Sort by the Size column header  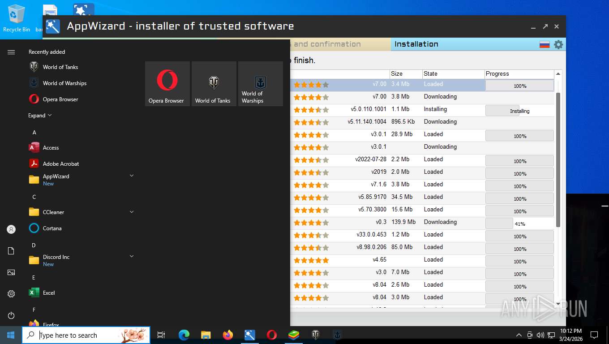click(x=405, y=74)
